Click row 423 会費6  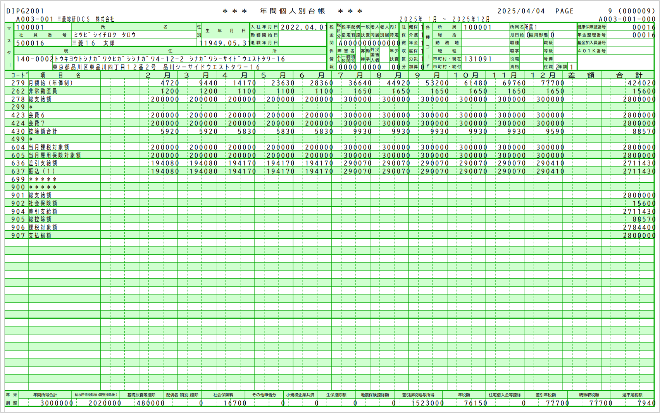pos(36,115)
